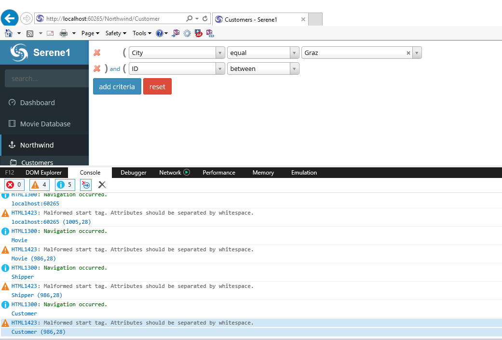Open the between operator dropdown
Screen dimensions: 502x340
point(294,68)
